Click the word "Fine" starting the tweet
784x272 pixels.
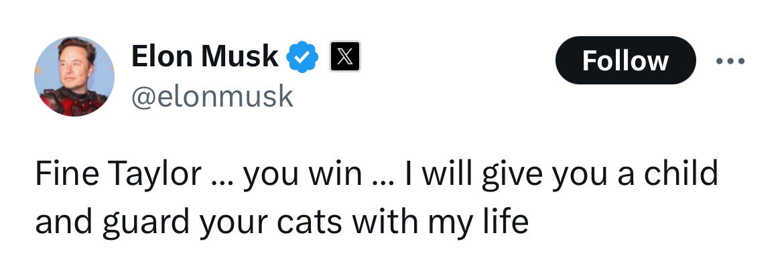point(64,174)
